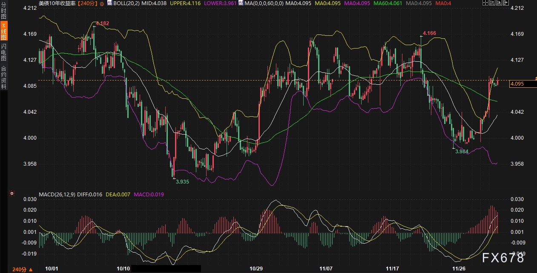Click the 3.935 low price marker
This screenshot has height=273, width=537.
click(182, 181)
